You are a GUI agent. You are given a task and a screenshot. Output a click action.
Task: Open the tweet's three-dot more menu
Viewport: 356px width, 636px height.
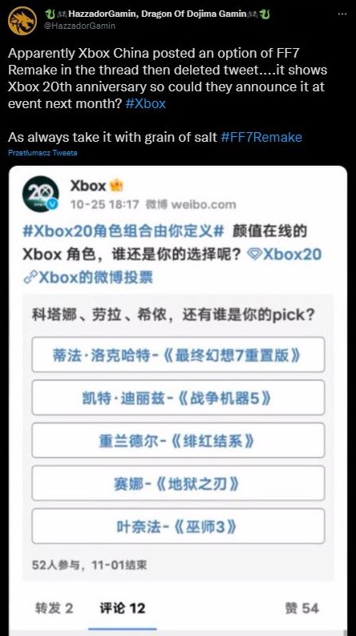point(342,14)
